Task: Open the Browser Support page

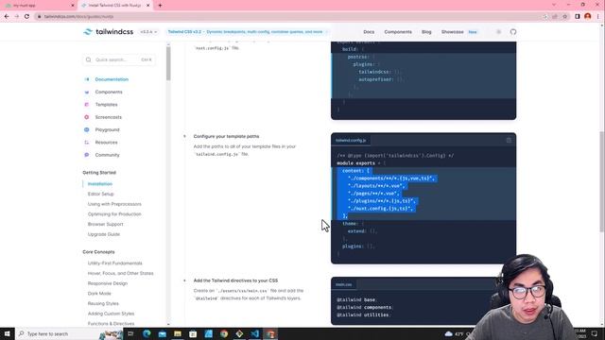Action: pos(105,224)
